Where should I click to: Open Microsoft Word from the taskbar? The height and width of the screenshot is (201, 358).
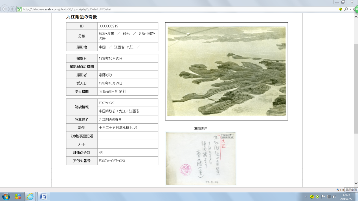43,196
